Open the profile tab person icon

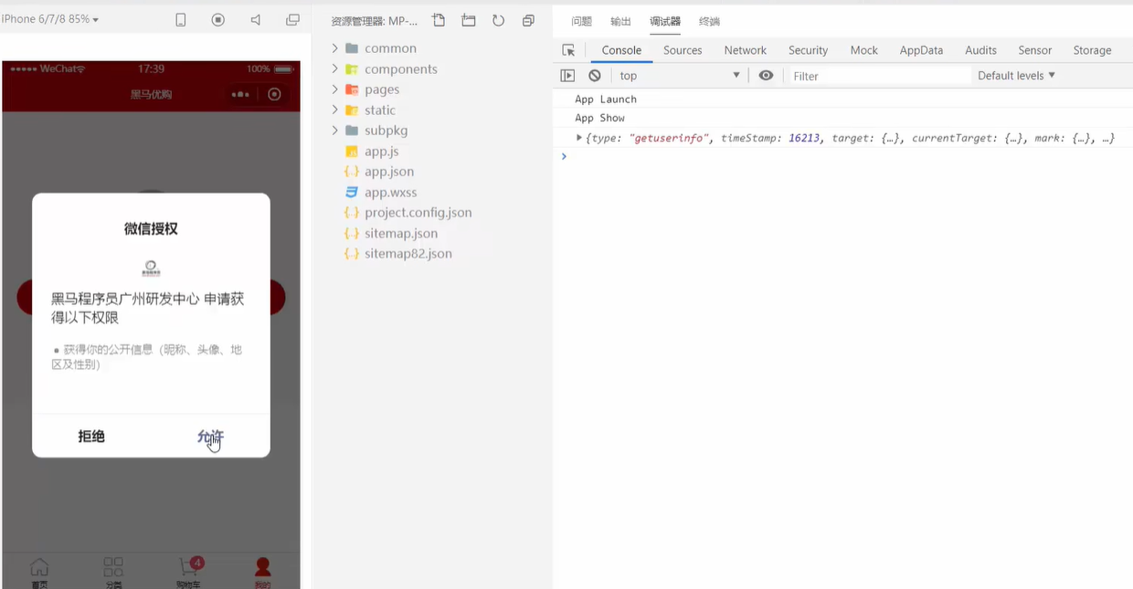click(263, 573)
